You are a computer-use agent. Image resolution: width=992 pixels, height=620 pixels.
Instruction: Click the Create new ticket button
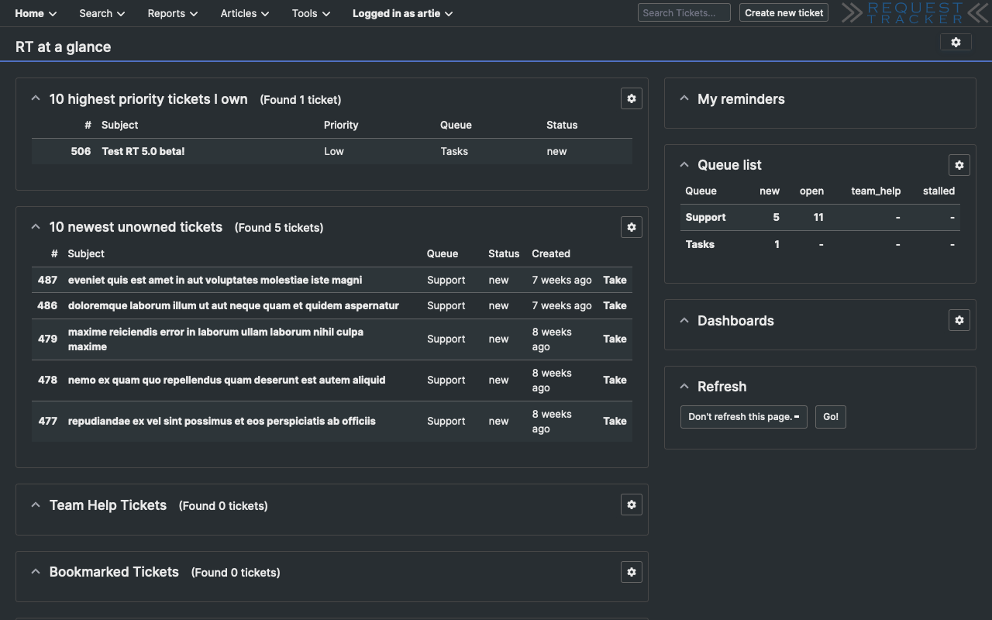click(x=784, y=12)
